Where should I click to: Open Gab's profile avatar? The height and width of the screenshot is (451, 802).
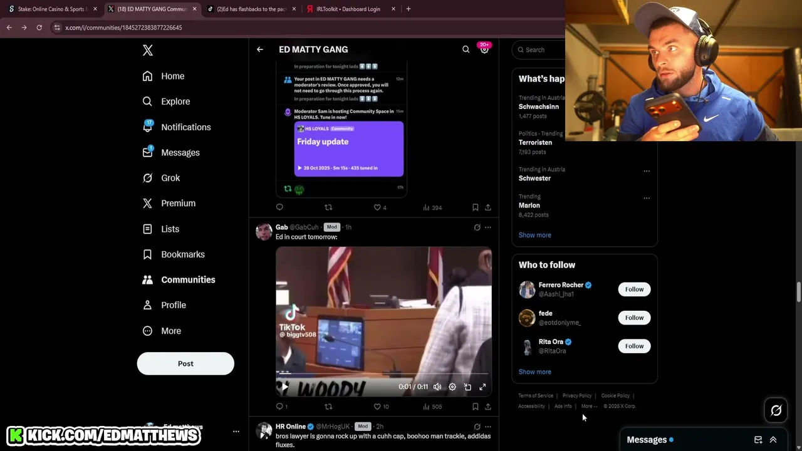tap(264, 232)
